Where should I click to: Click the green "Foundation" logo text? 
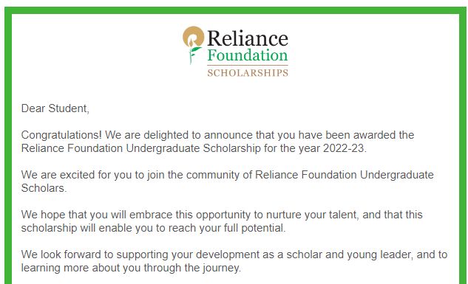point(248,55)
